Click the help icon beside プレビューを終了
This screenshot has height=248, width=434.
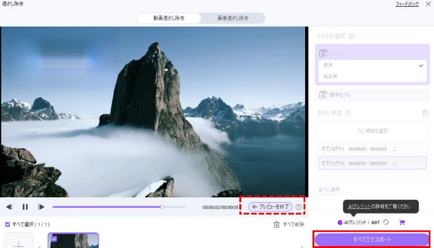298,206
